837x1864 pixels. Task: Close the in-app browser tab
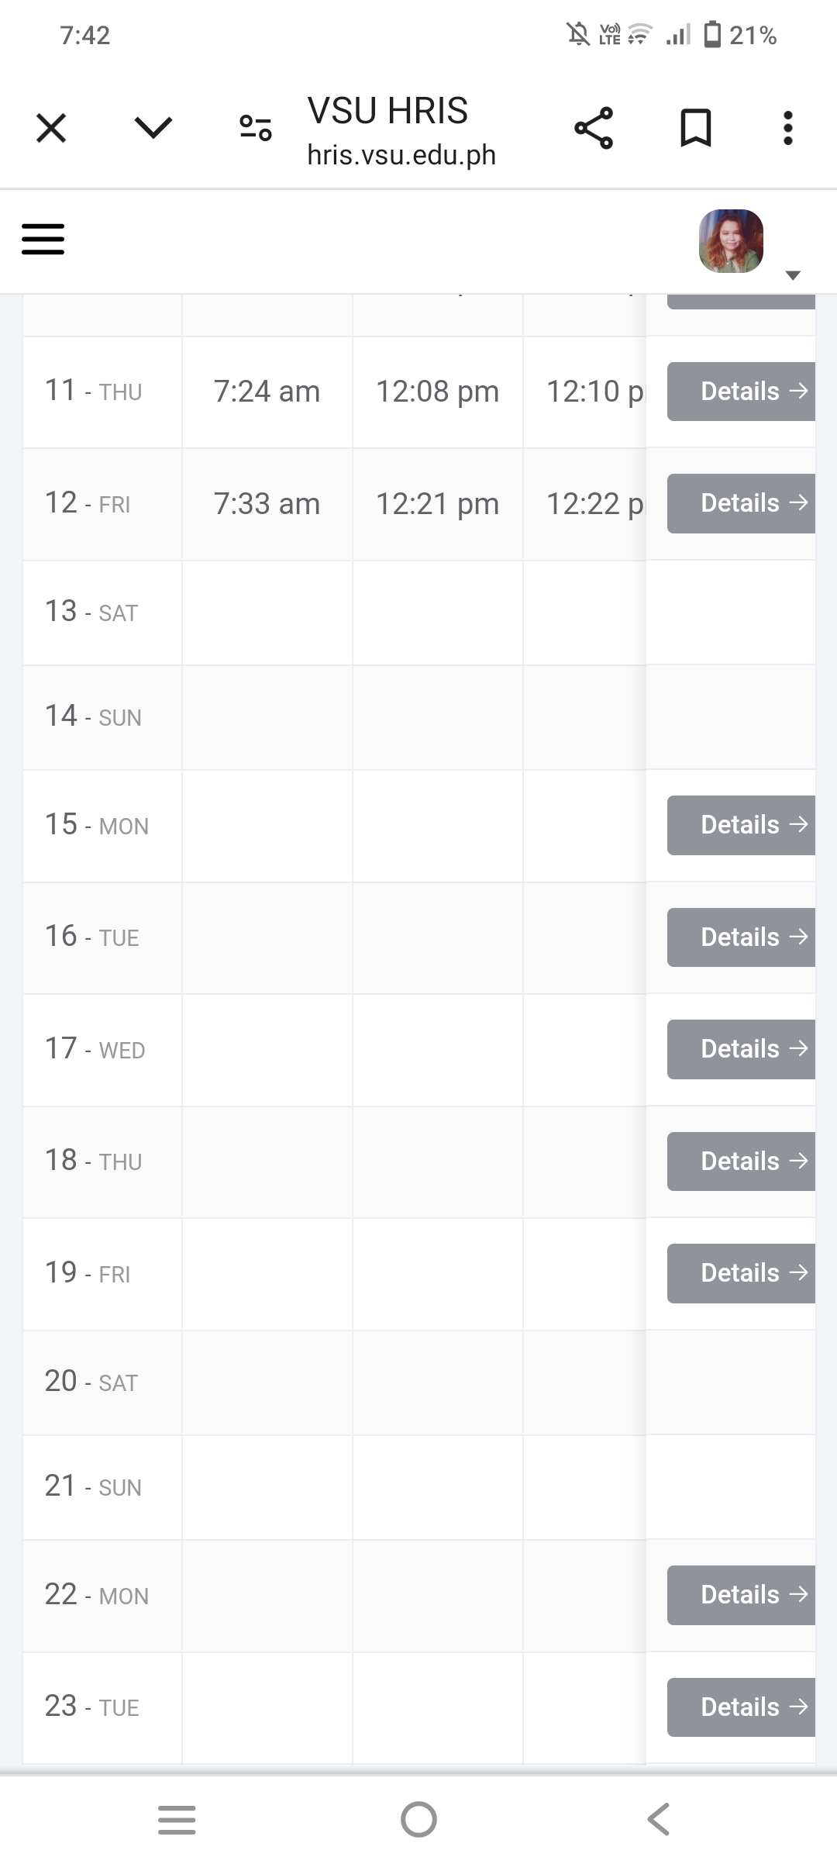(51, 128)
